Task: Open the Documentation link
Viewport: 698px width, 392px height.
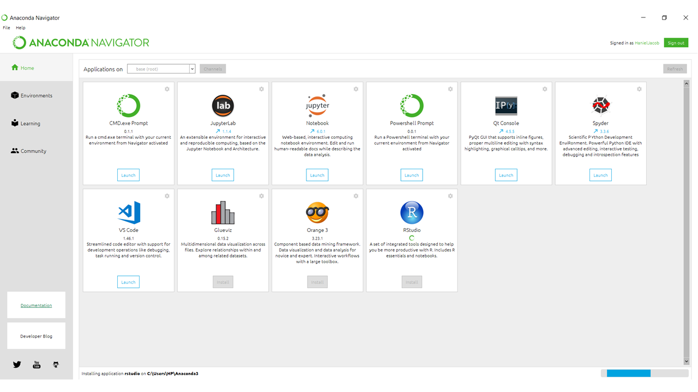Action: coord(37,305)
